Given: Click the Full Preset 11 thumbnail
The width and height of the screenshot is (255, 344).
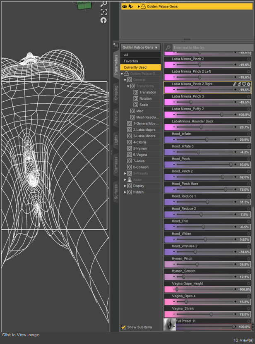Looking at the screenshot, I should click(170, 325).
